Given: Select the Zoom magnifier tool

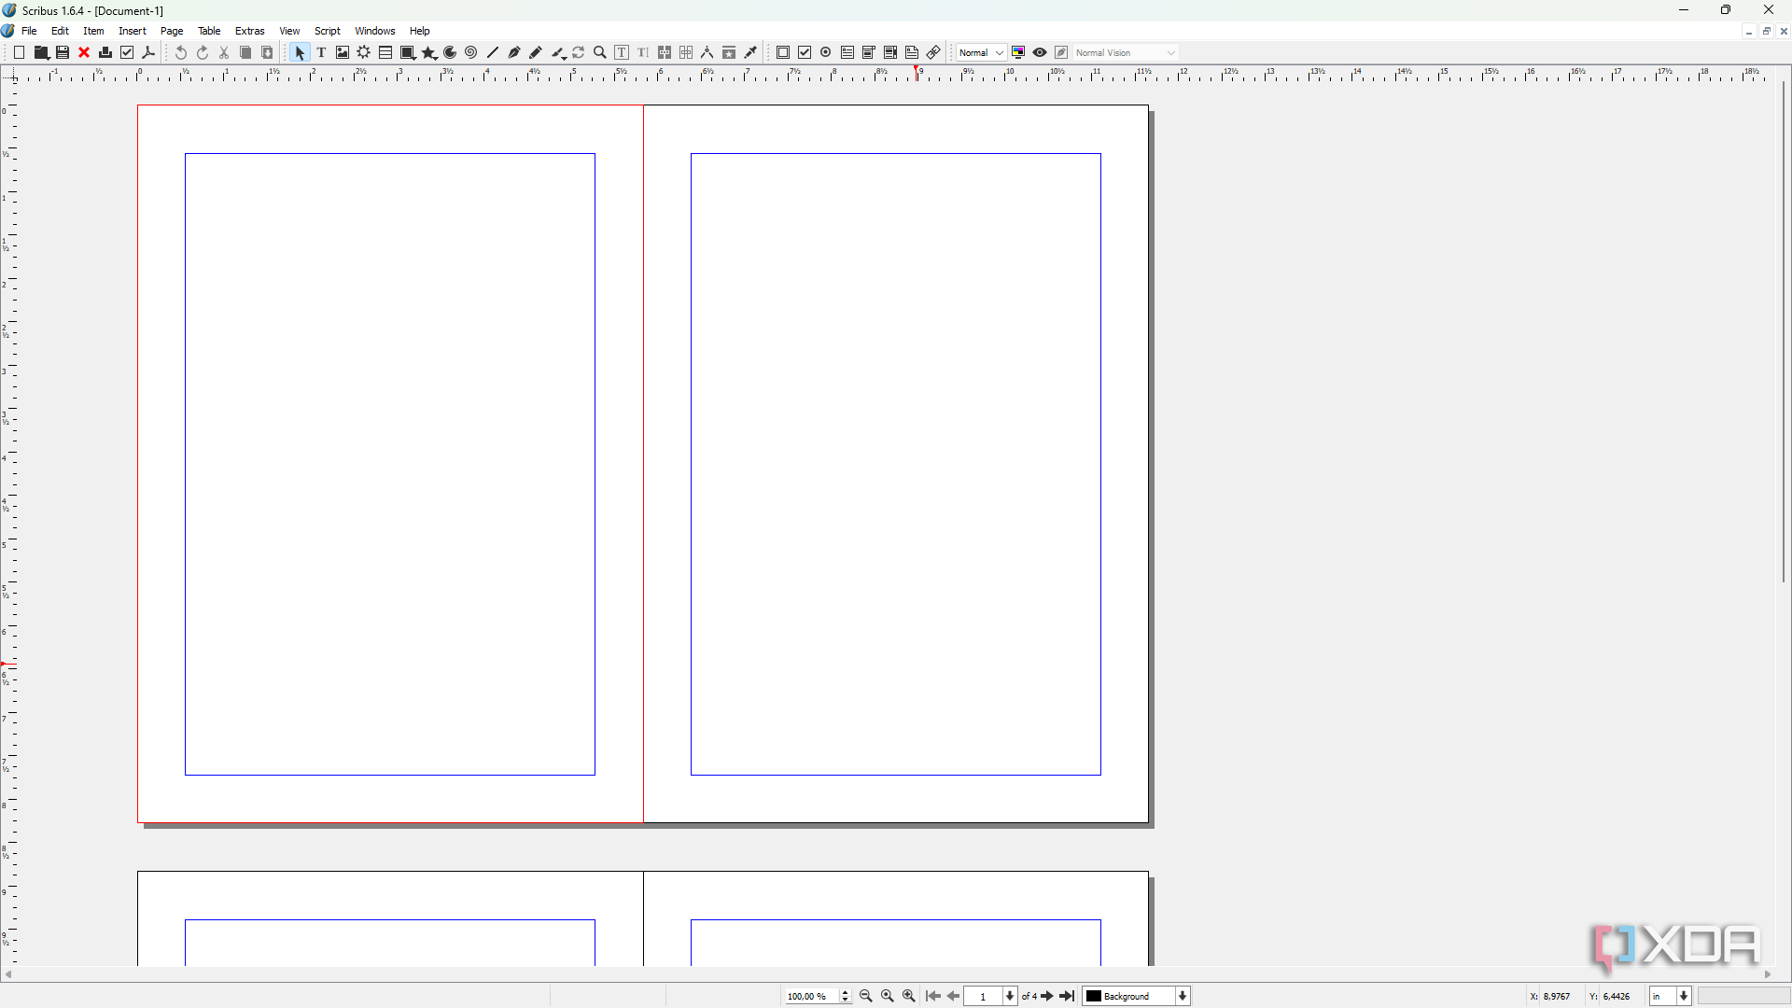Looking at the screenshot, I should (600, 53).
